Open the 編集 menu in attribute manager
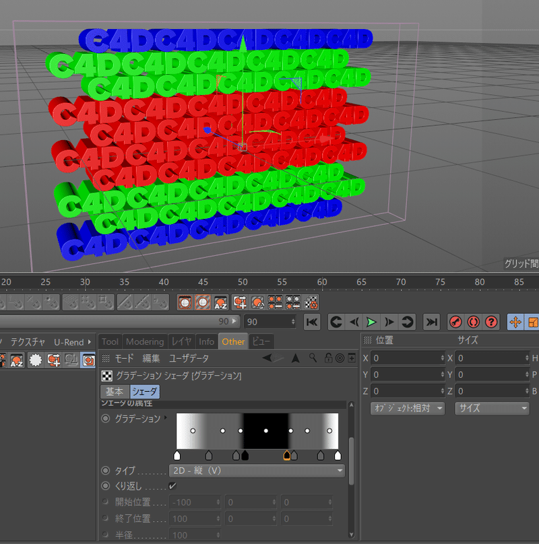 pos(151,358)
